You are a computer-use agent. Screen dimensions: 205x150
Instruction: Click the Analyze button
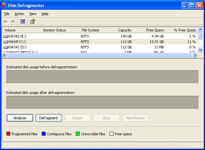point(20,118)
